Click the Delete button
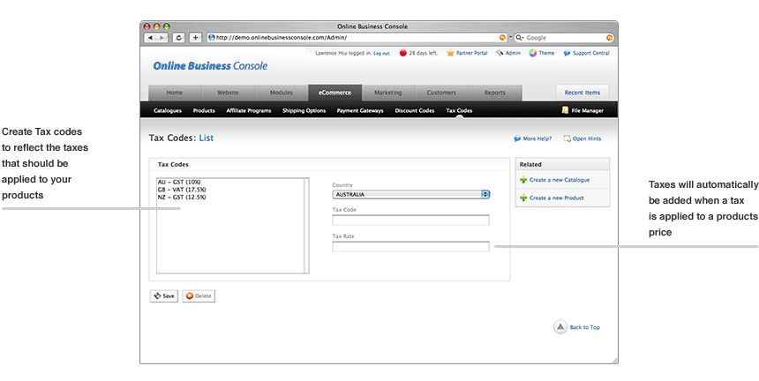 pos(199,295)
